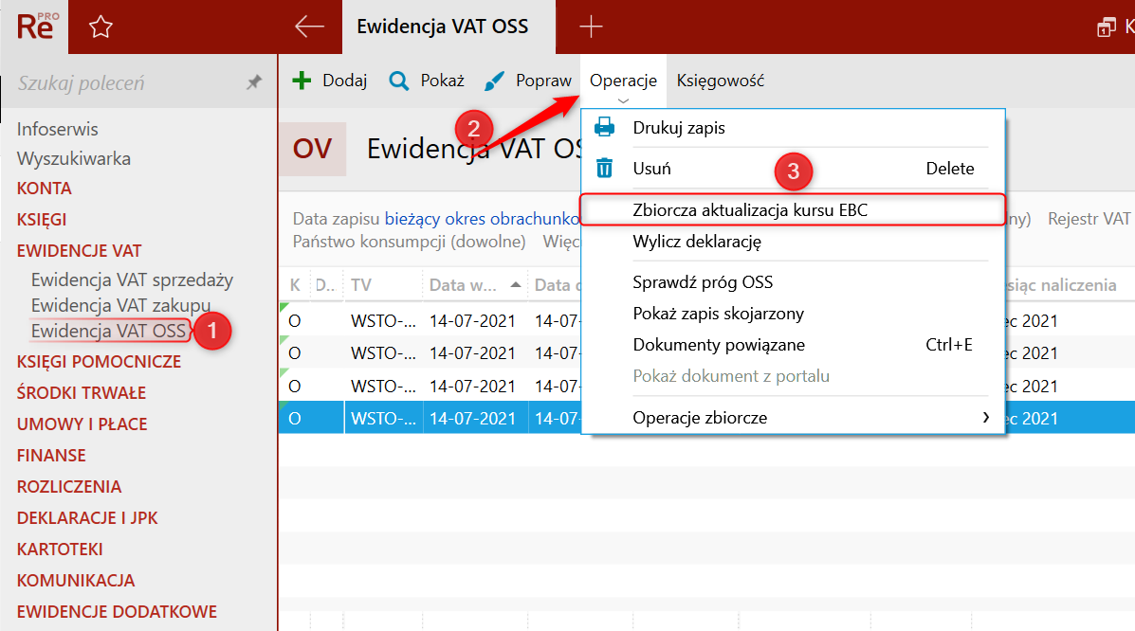The height and width of the screenshot is (631, 1135).
Task: Open Ewidencja VAT zakupu
Action: (120, 305)
